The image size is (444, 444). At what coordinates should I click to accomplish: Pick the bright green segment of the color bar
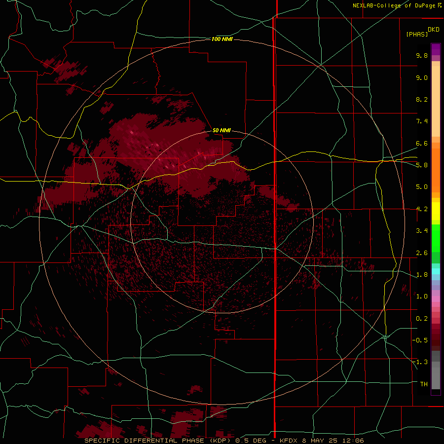coord(436,238)
